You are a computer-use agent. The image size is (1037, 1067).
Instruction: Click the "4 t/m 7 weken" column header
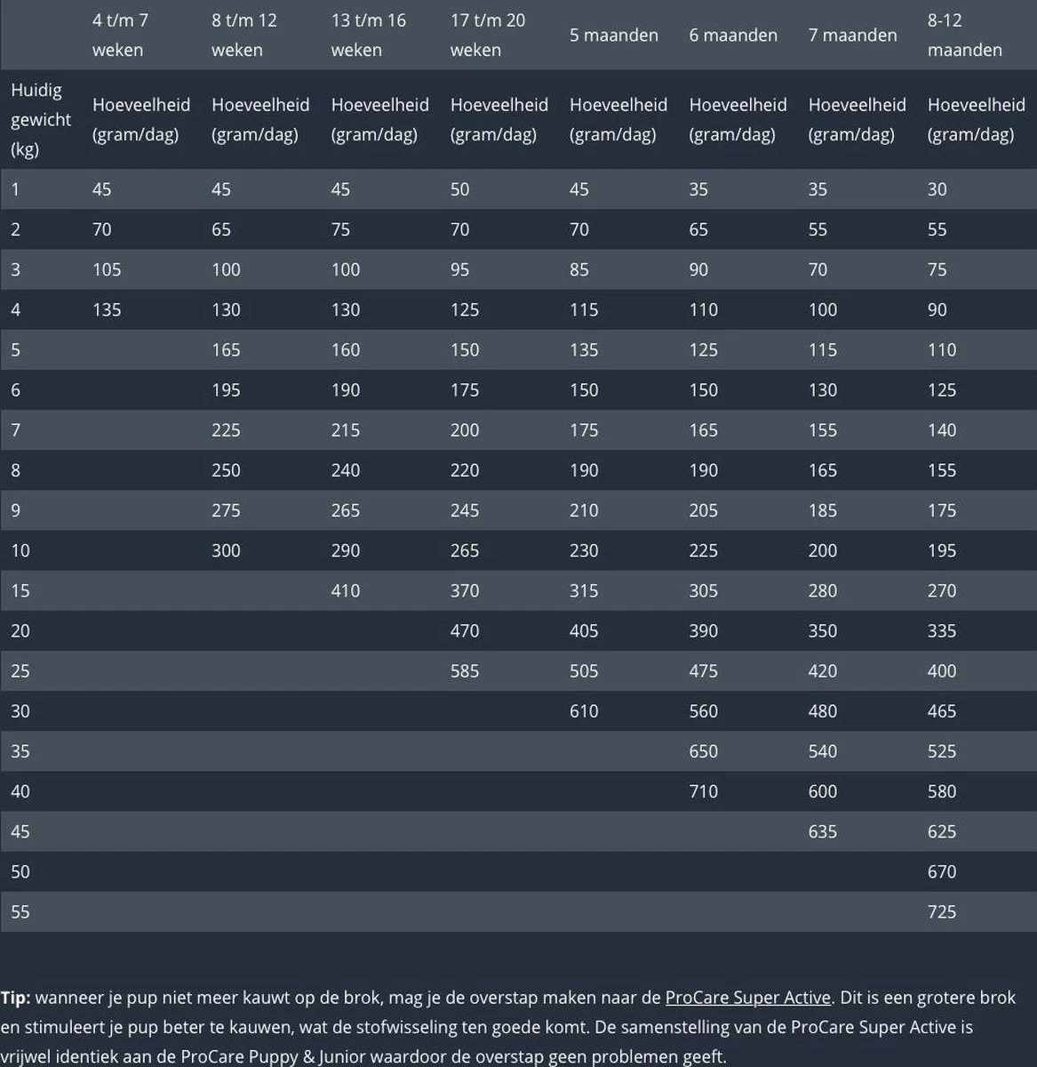(120, 35)
